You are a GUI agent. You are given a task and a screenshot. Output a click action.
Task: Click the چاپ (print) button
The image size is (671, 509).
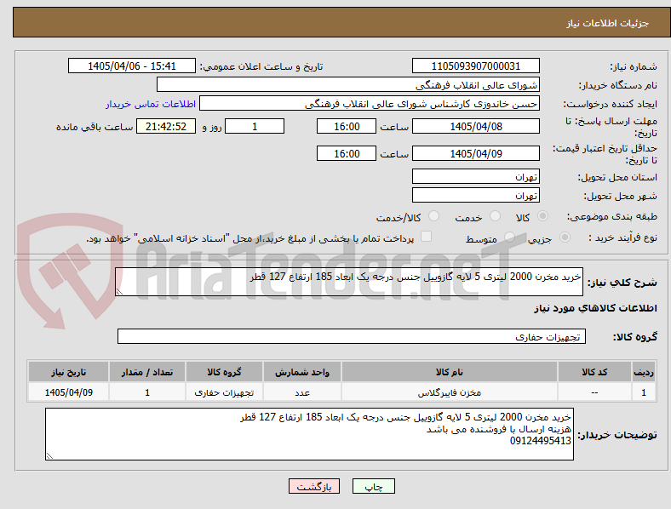click(373, 486)
